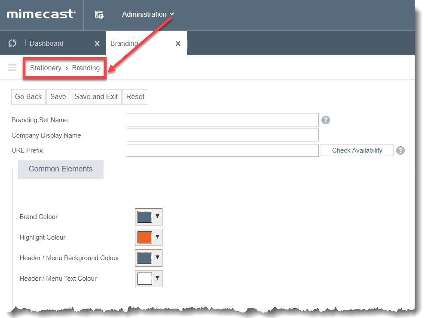428x318 pixels.
Task: Close the Dashboard tab
Action: [97, 43]
